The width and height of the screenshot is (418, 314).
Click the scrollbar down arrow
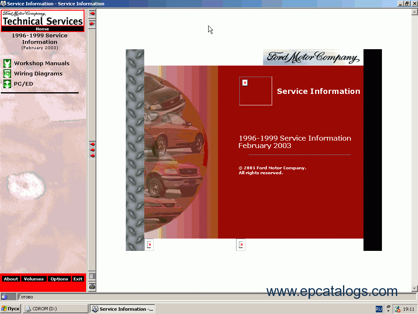tap(415, 289)
